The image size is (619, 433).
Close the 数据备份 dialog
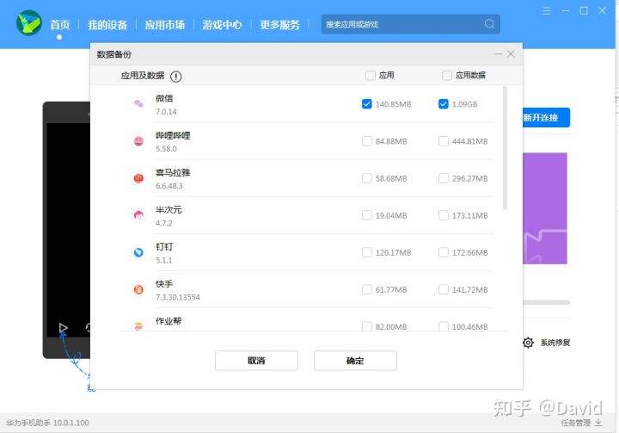click(511, 53)
